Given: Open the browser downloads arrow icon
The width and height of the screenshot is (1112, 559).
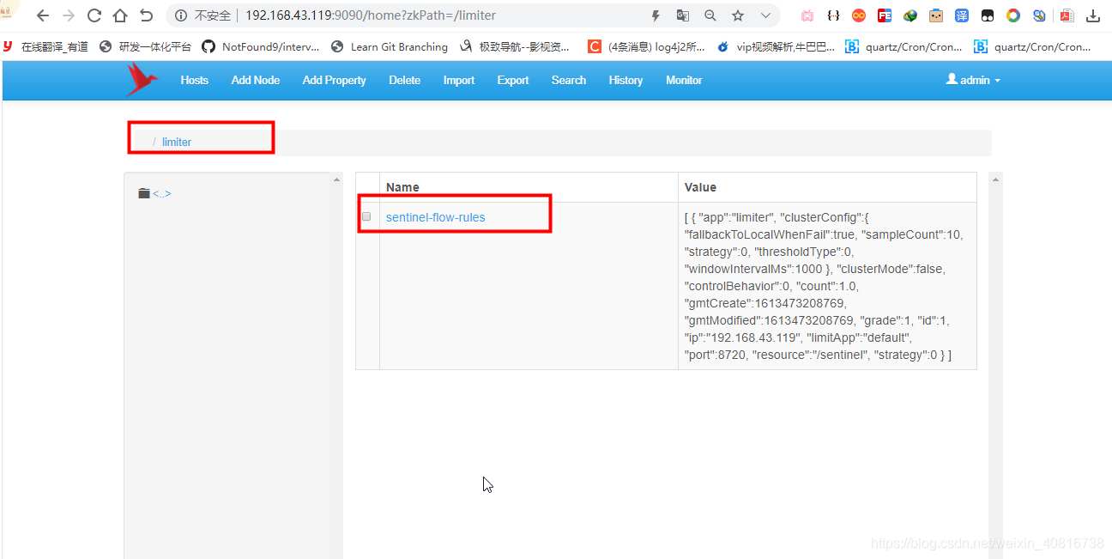Looking at the screenshot, I should pos(1093,15).
